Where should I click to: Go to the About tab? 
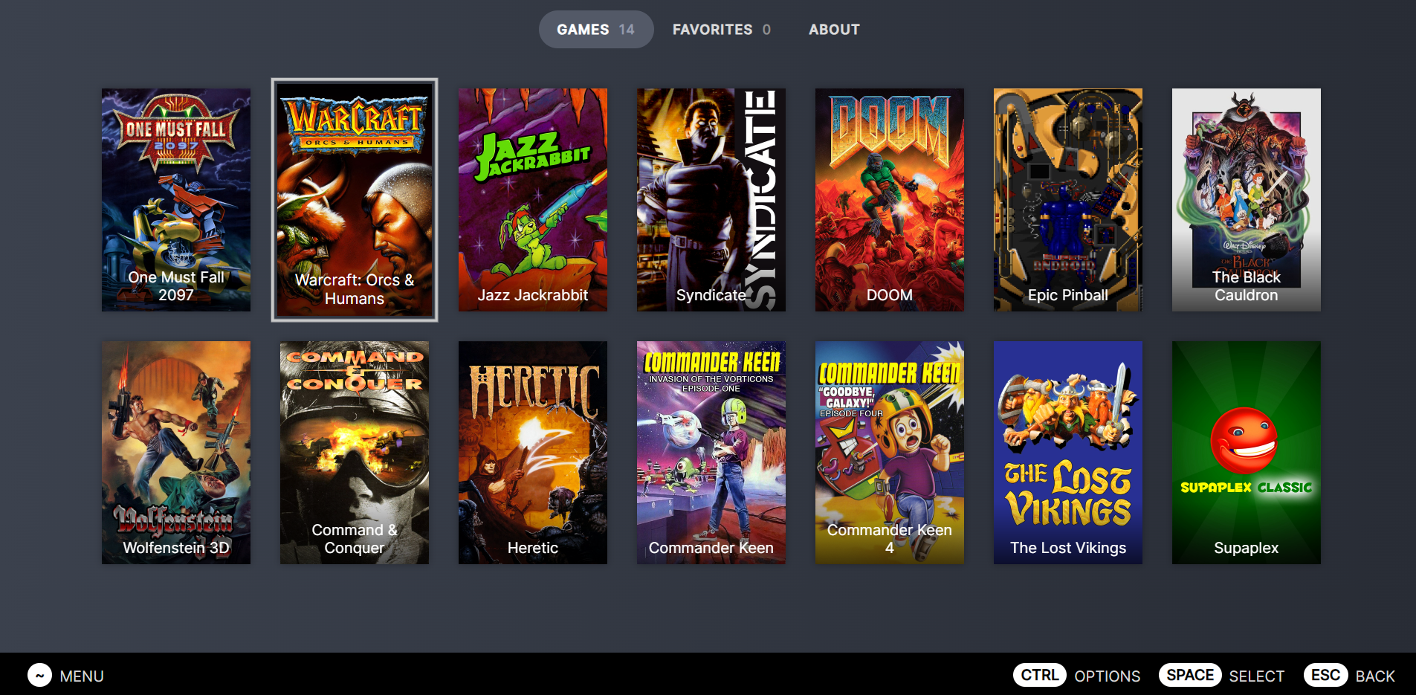point(834,30)
